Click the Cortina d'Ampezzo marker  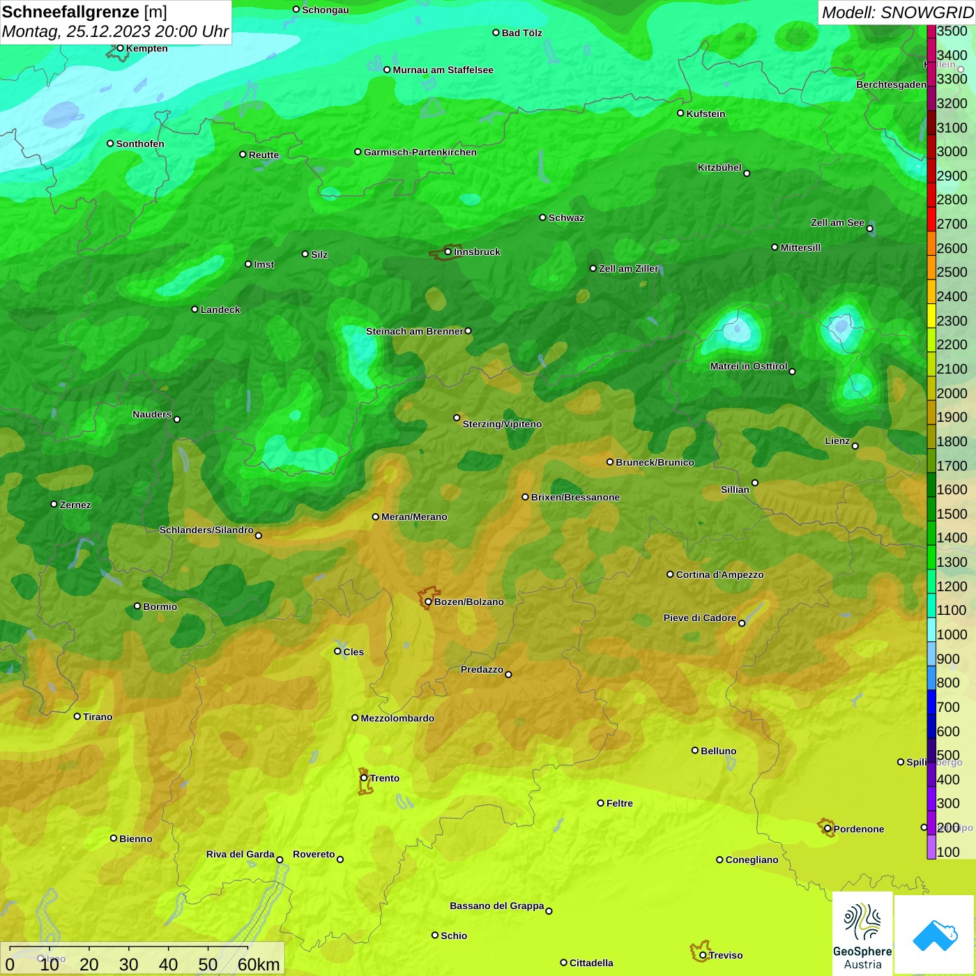tap(670, 574)
